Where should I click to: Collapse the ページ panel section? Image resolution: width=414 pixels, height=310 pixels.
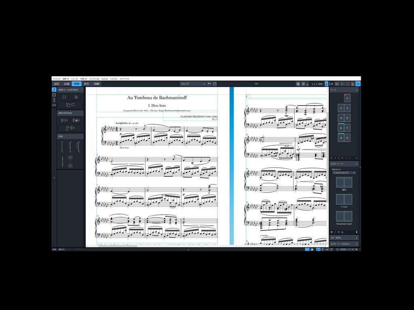pyautogui.click(x=357, y=90)
